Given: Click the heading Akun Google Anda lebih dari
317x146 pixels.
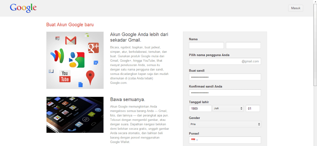Looking at the screenshot, I should click(x=139, y=34).
